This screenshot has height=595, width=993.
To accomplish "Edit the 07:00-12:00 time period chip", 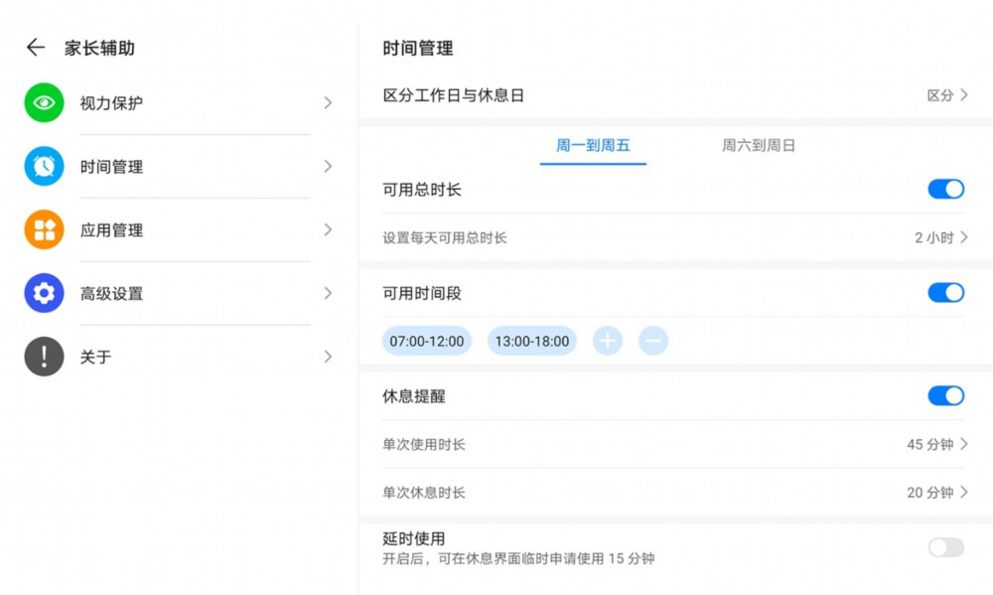I will (x=427, y=342).
